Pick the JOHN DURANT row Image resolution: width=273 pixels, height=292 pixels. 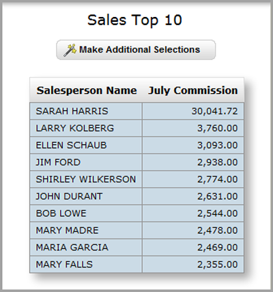[x=136, y=196]
